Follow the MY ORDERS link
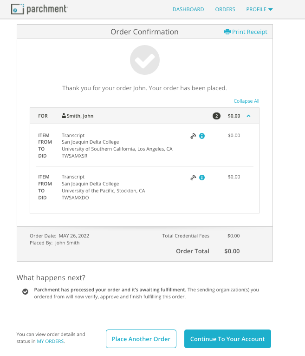Screen dimensions: 305x356 pyautogui.click(x=50, y=342)
